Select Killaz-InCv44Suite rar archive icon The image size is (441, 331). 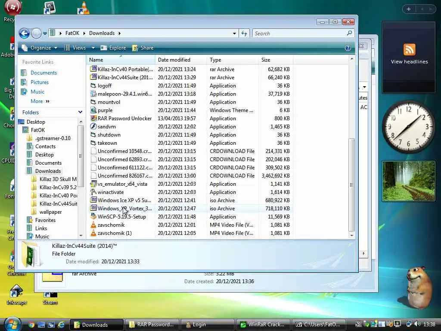[x=93, y=77]
